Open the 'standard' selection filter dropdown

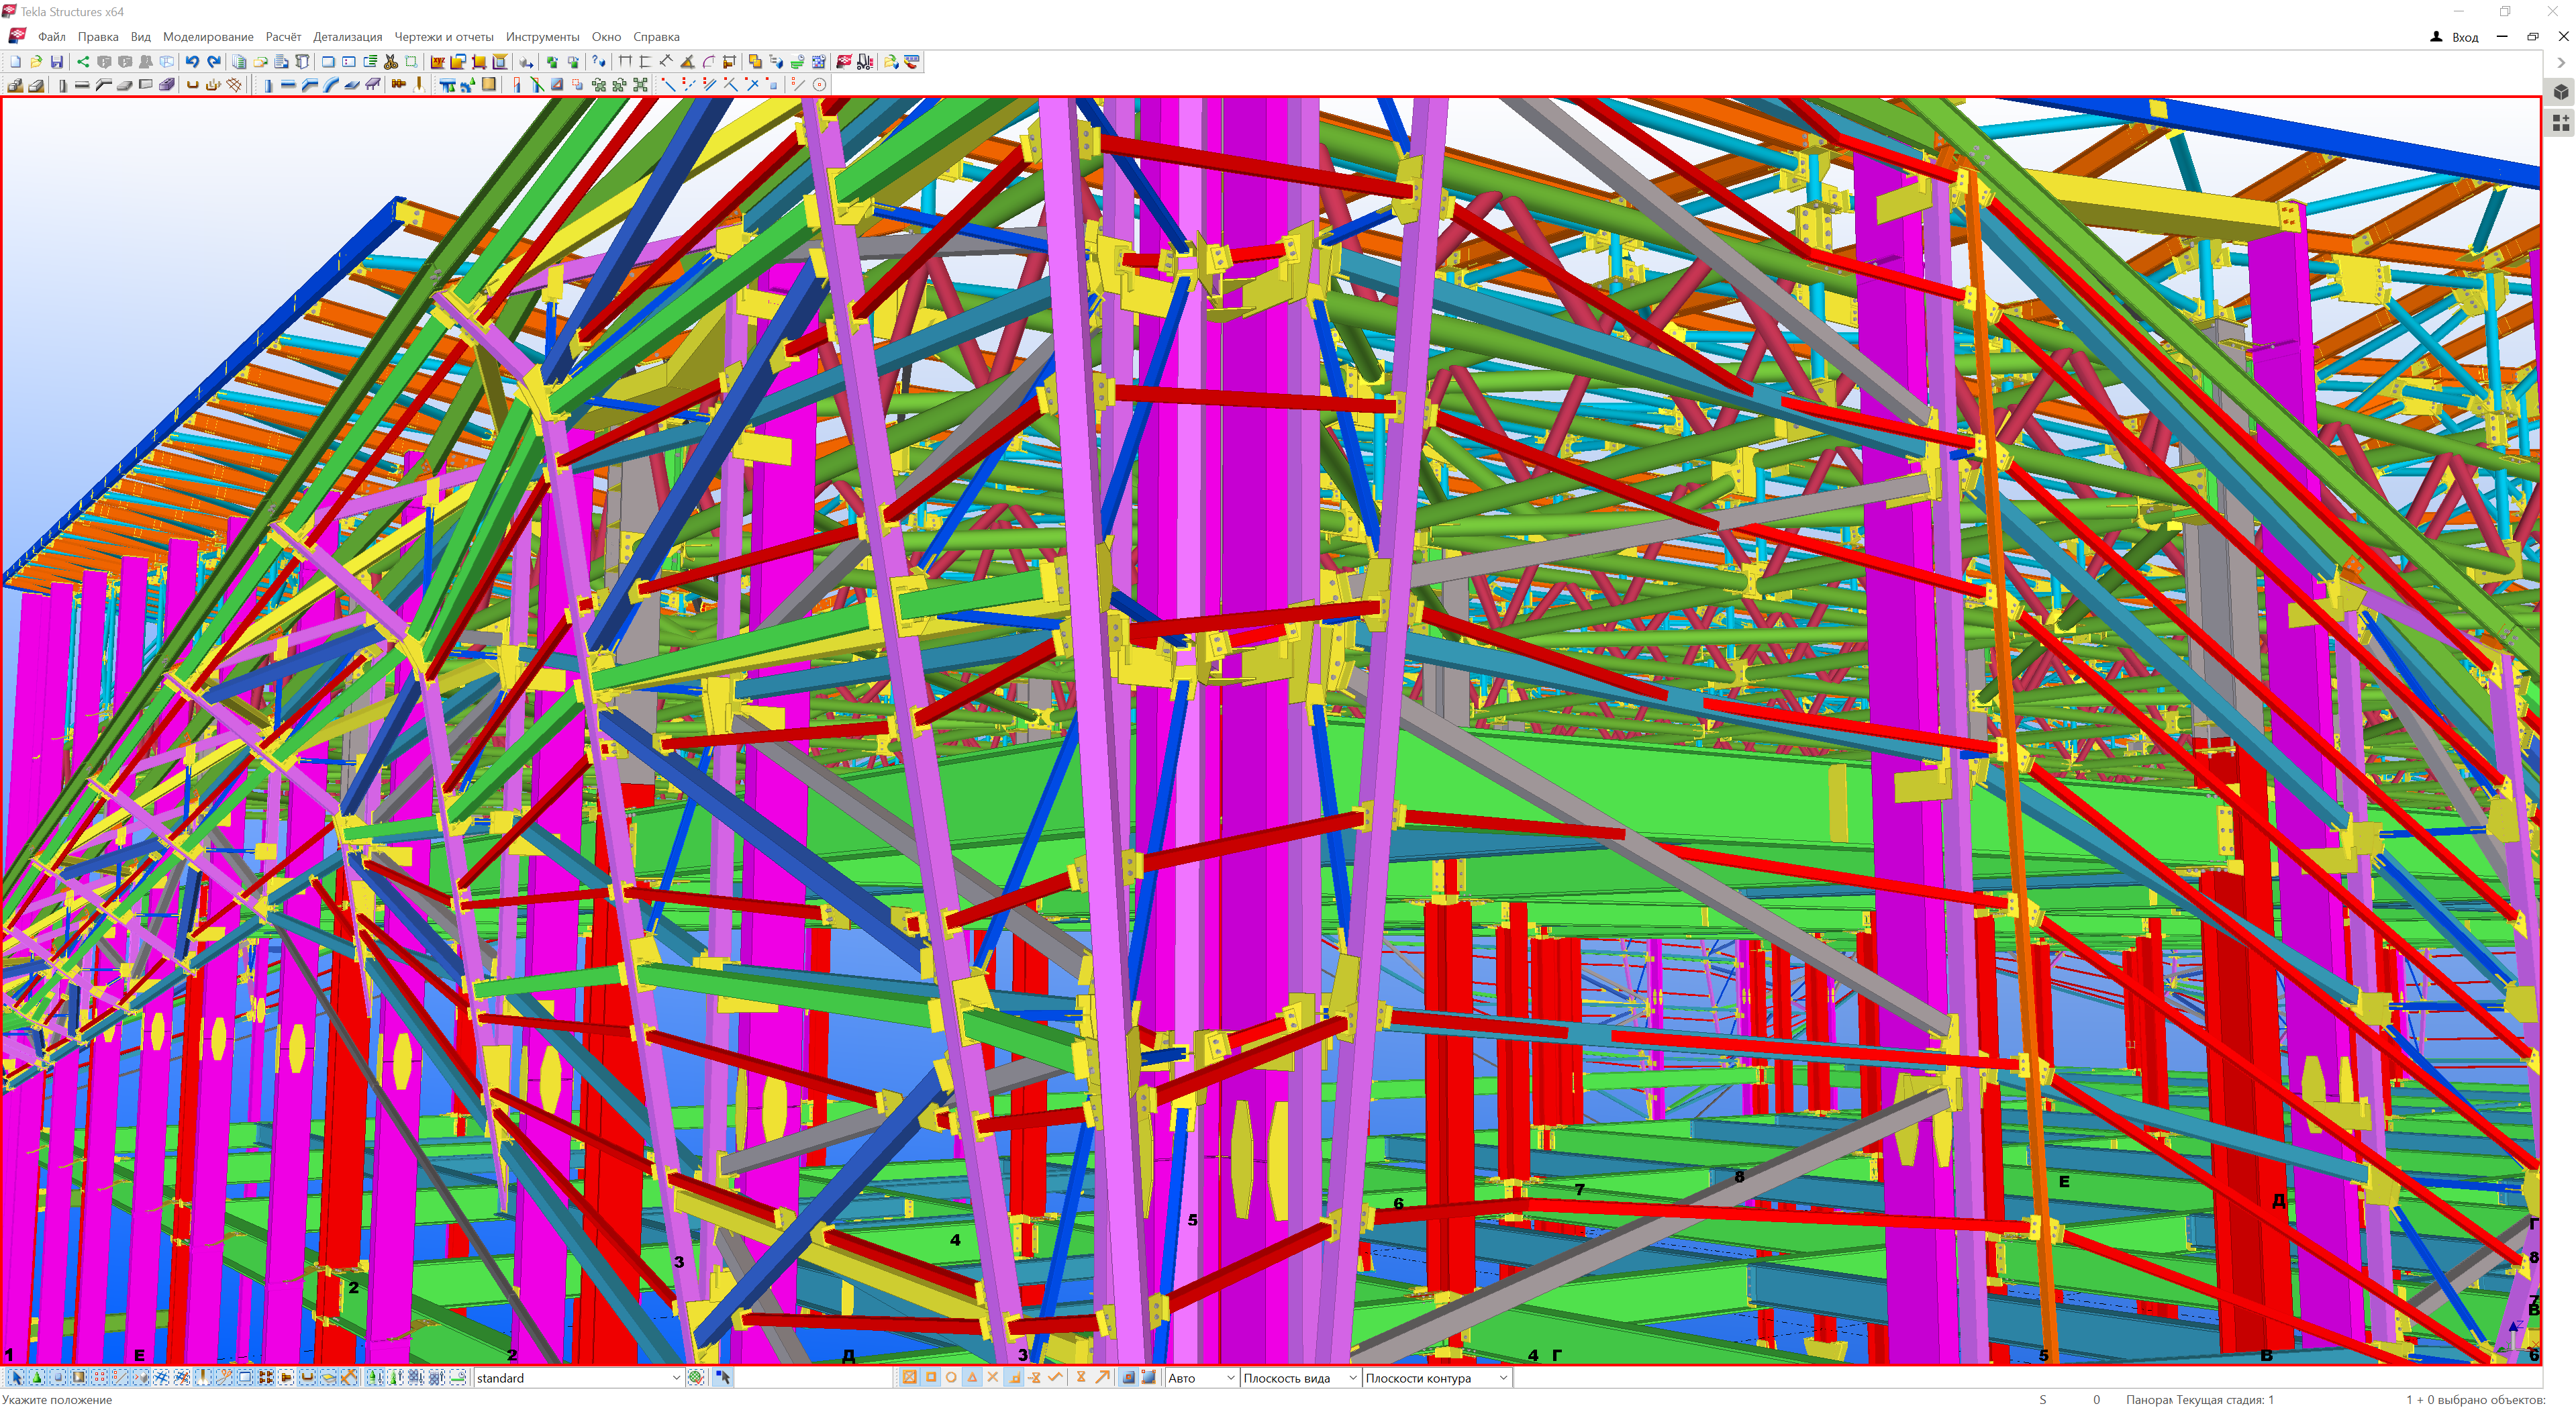pos(676,1378)
